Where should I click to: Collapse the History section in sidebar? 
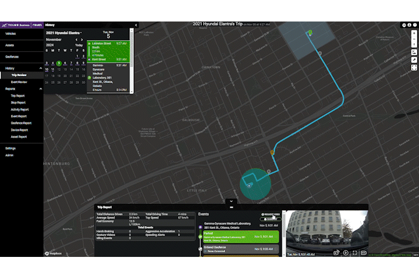click(x=41, y=69)
